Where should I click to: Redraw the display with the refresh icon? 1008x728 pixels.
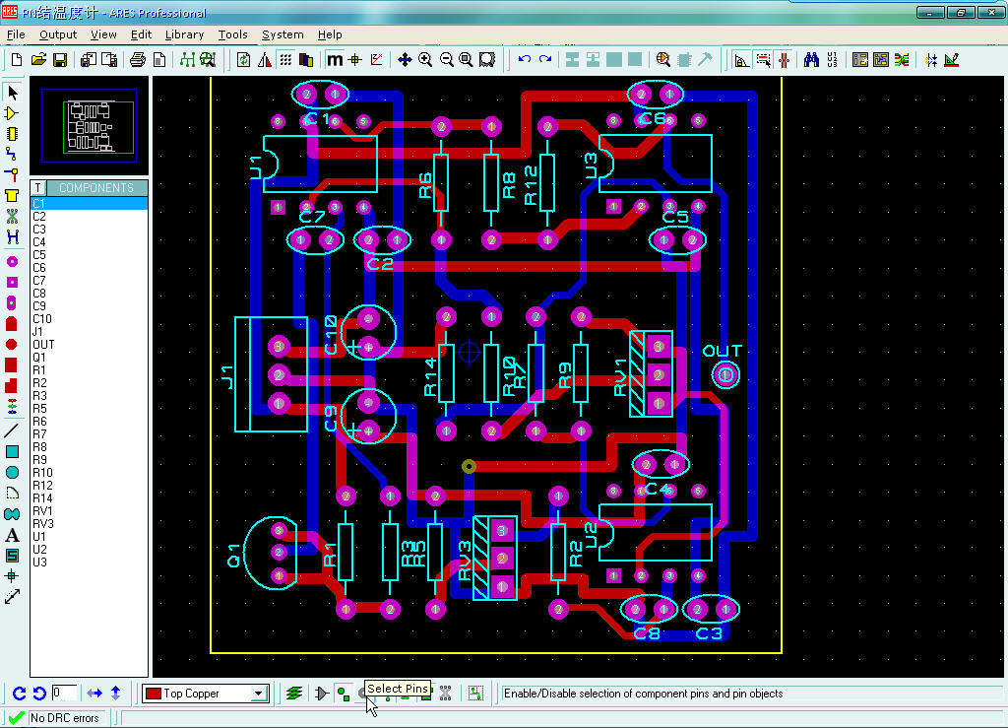coord(244,60)
